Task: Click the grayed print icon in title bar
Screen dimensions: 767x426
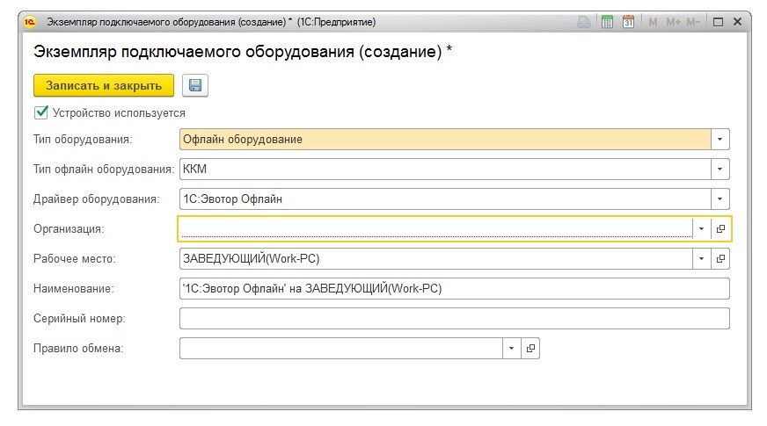Action: coord(584,22)
